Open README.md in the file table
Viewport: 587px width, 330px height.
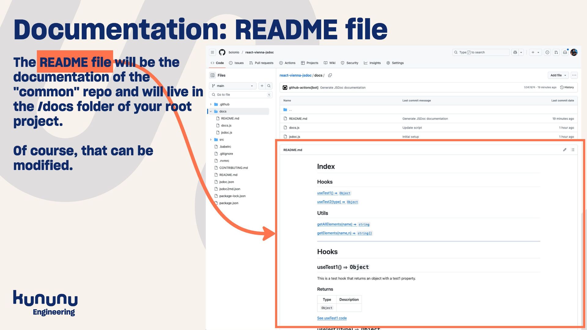point(298,119)
